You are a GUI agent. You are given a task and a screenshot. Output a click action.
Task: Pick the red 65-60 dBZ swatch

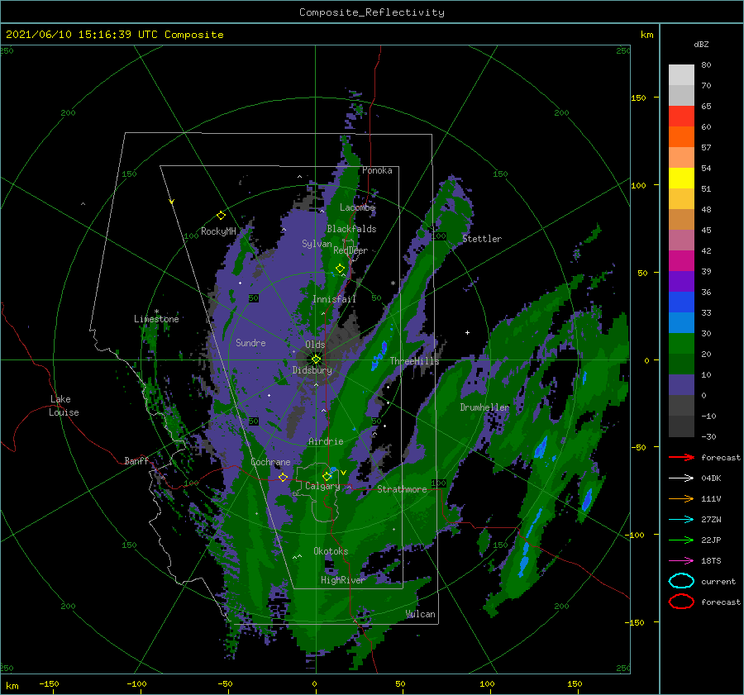pyautogui.click(x=681, y=117)
